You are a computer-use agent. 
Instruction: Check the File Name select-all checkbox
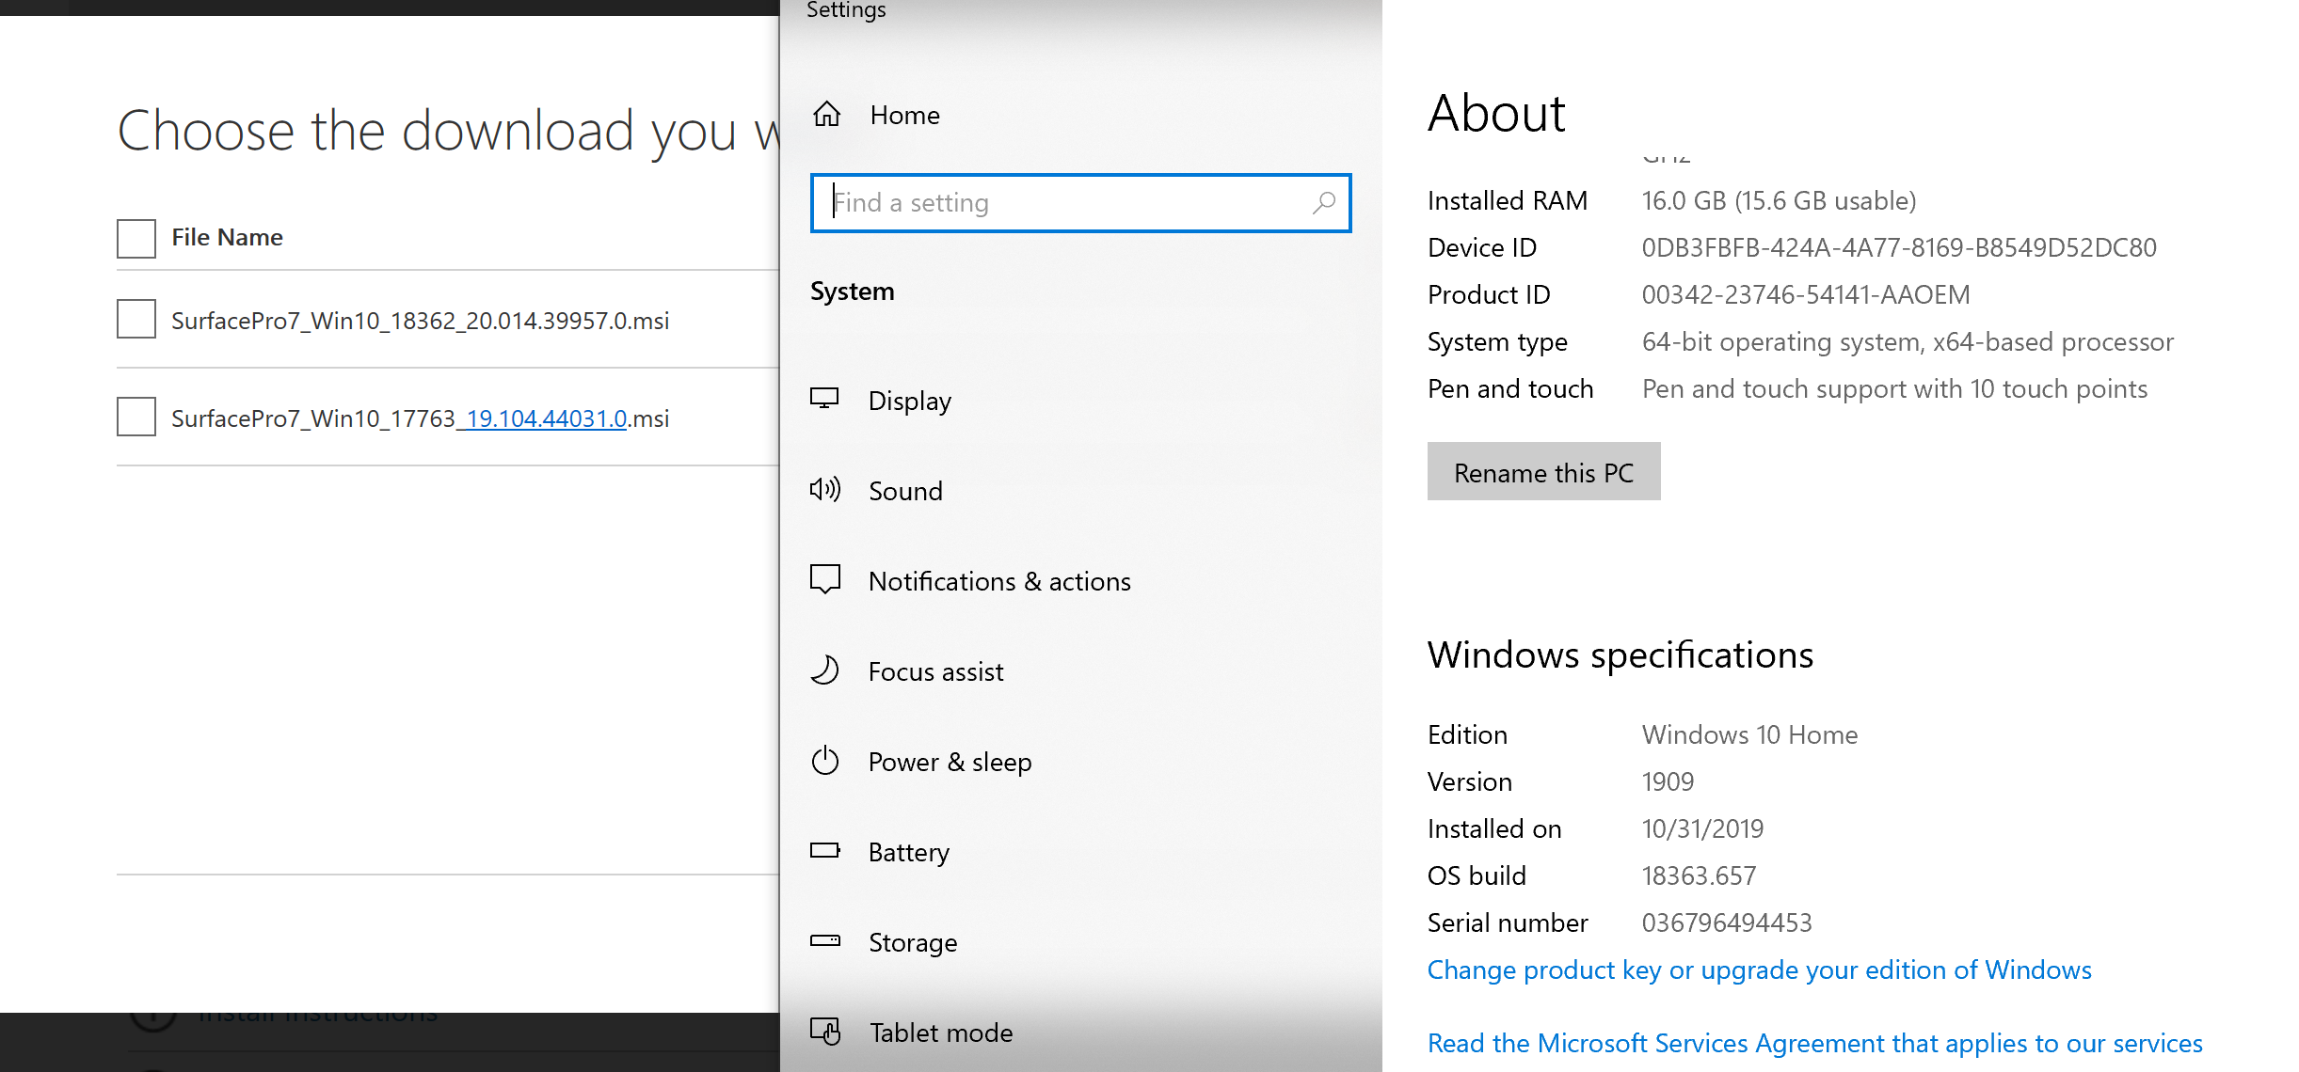point(136,238)
